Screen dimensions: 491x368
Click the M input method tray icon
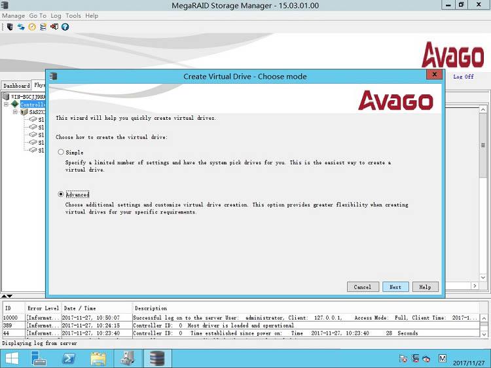tap(442, 358)
